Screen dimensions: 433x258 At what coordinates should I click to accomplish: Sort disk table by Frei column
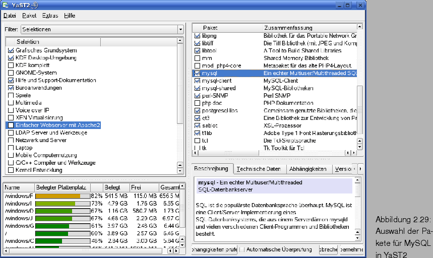144,187
